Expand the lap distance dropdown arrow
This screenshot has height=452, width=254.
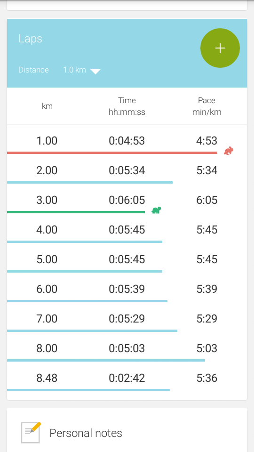tap(95, 71)
